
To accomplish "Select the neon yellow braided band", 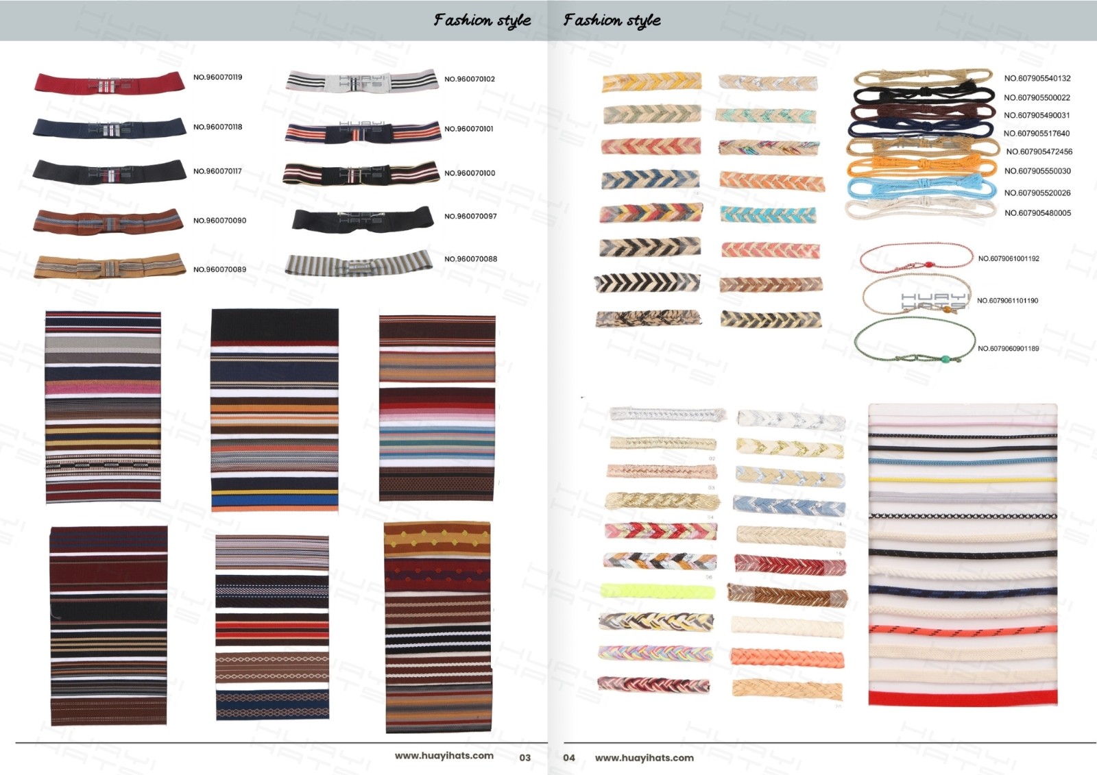I will pos(657,591).
